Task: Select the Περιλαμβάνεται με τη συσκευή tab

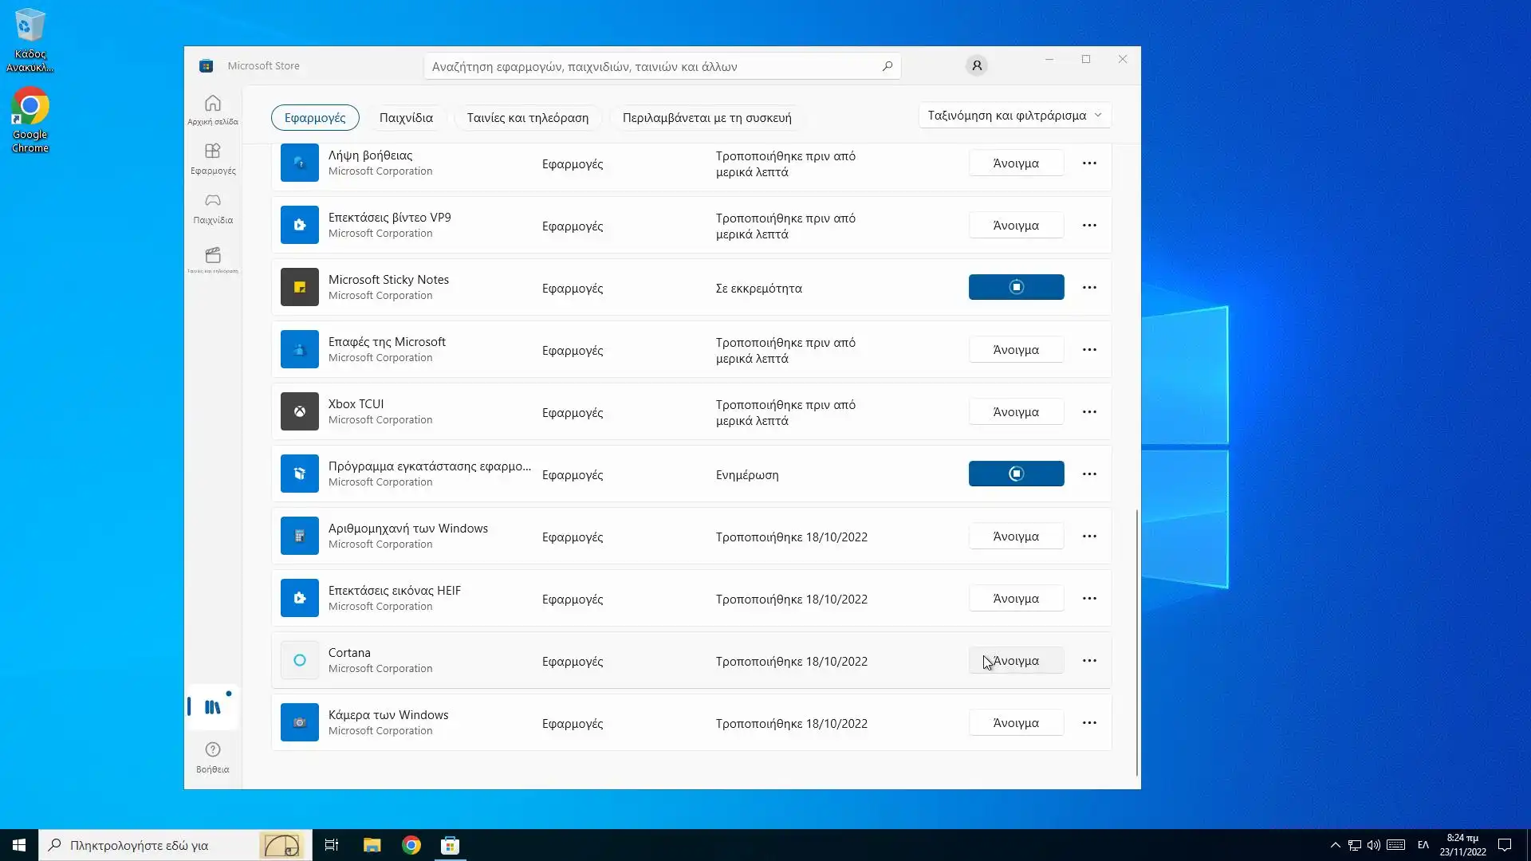Action: click(706, 118)
